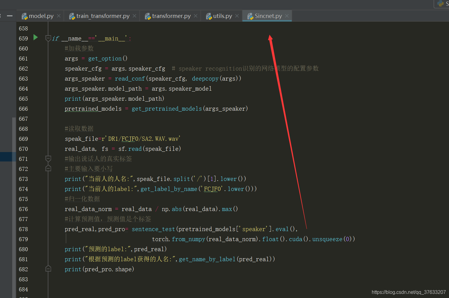Click line number 659 in the gutter
The height and width of the screenshot is (298, 449).
coord(23,39)
